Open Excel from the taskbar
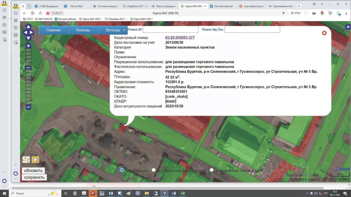 pyautogui.click(x=183, y=193)
